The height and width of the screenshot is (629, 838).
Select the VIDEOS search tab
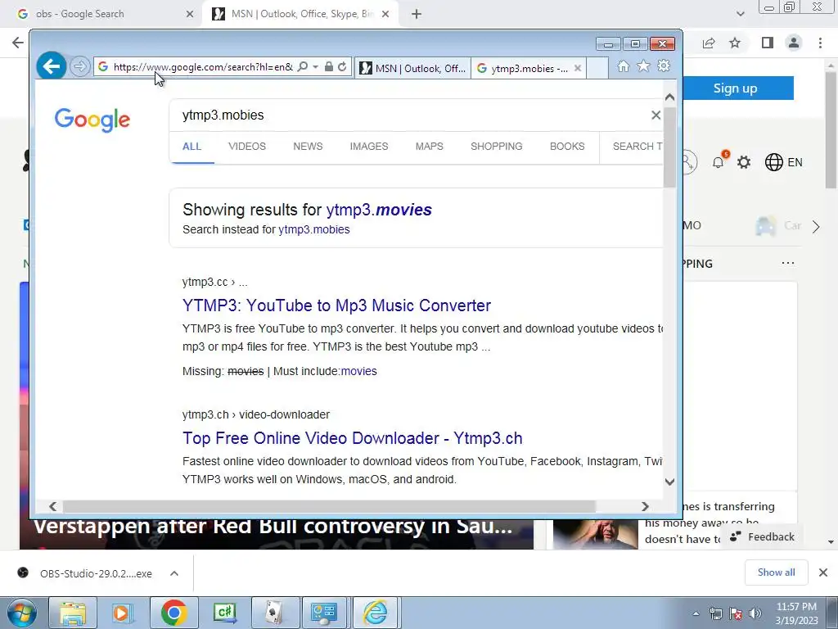[247, 147]
